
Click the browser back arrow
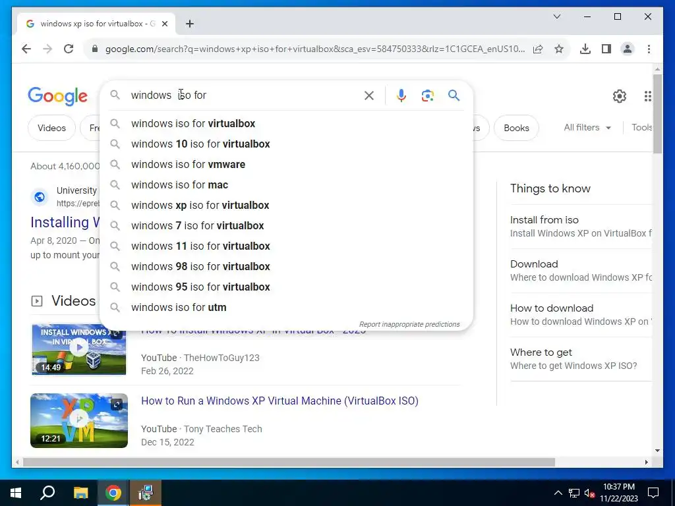pos(26,49)
